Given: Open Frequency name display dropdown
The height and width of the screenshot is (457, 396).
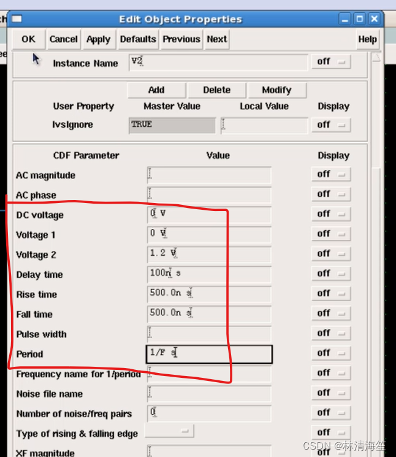Looking at the screenshot, I should (331, 373).
